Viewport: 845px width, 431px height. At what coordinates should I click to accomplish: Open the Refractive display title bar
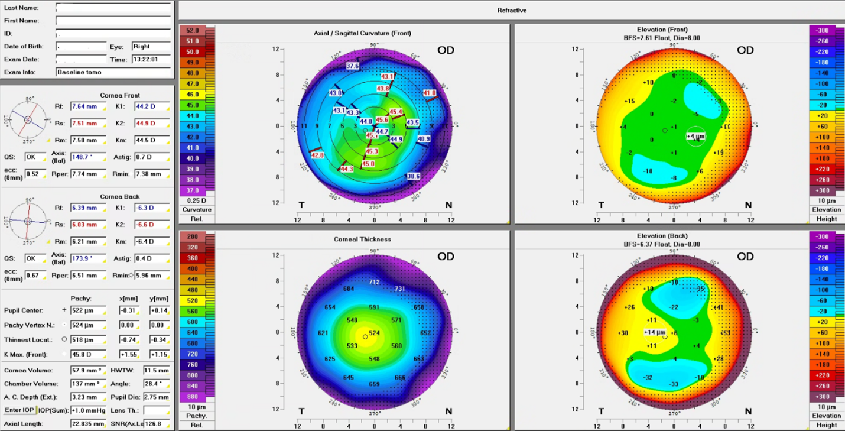[x=511, y=11]
